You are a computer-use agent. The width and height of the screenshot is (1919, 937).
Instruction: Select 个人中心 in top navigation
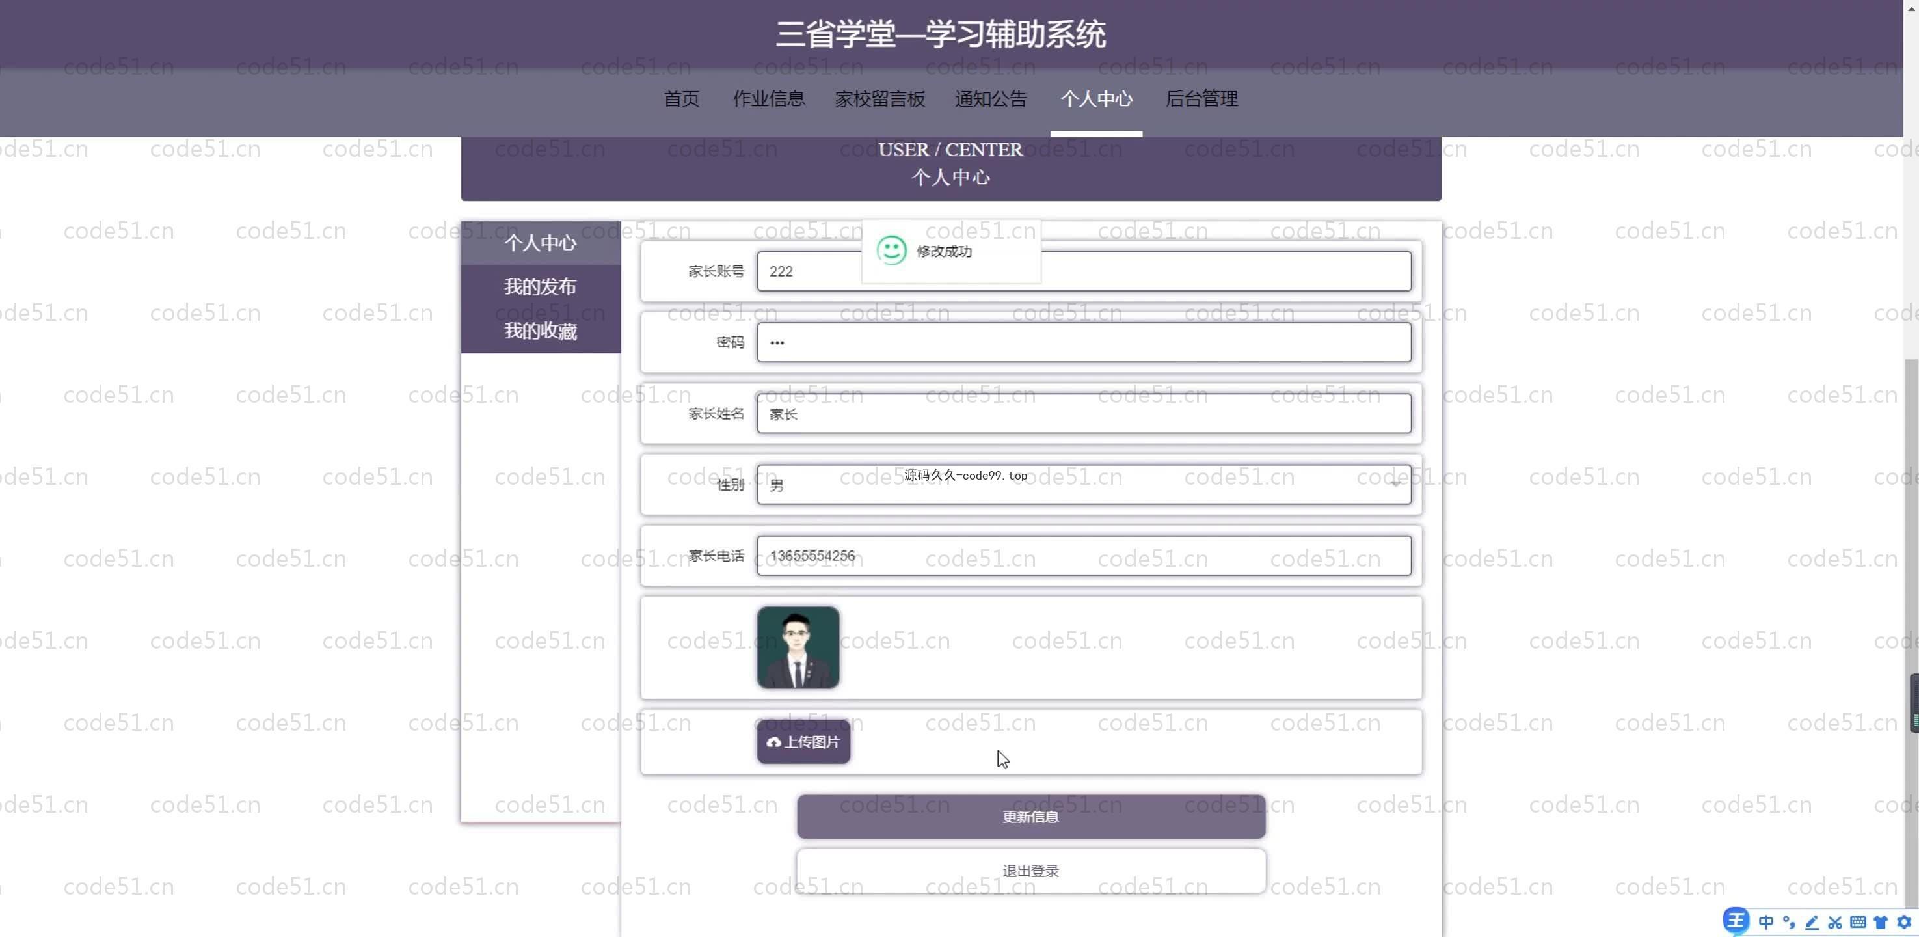coord(1096,98)
